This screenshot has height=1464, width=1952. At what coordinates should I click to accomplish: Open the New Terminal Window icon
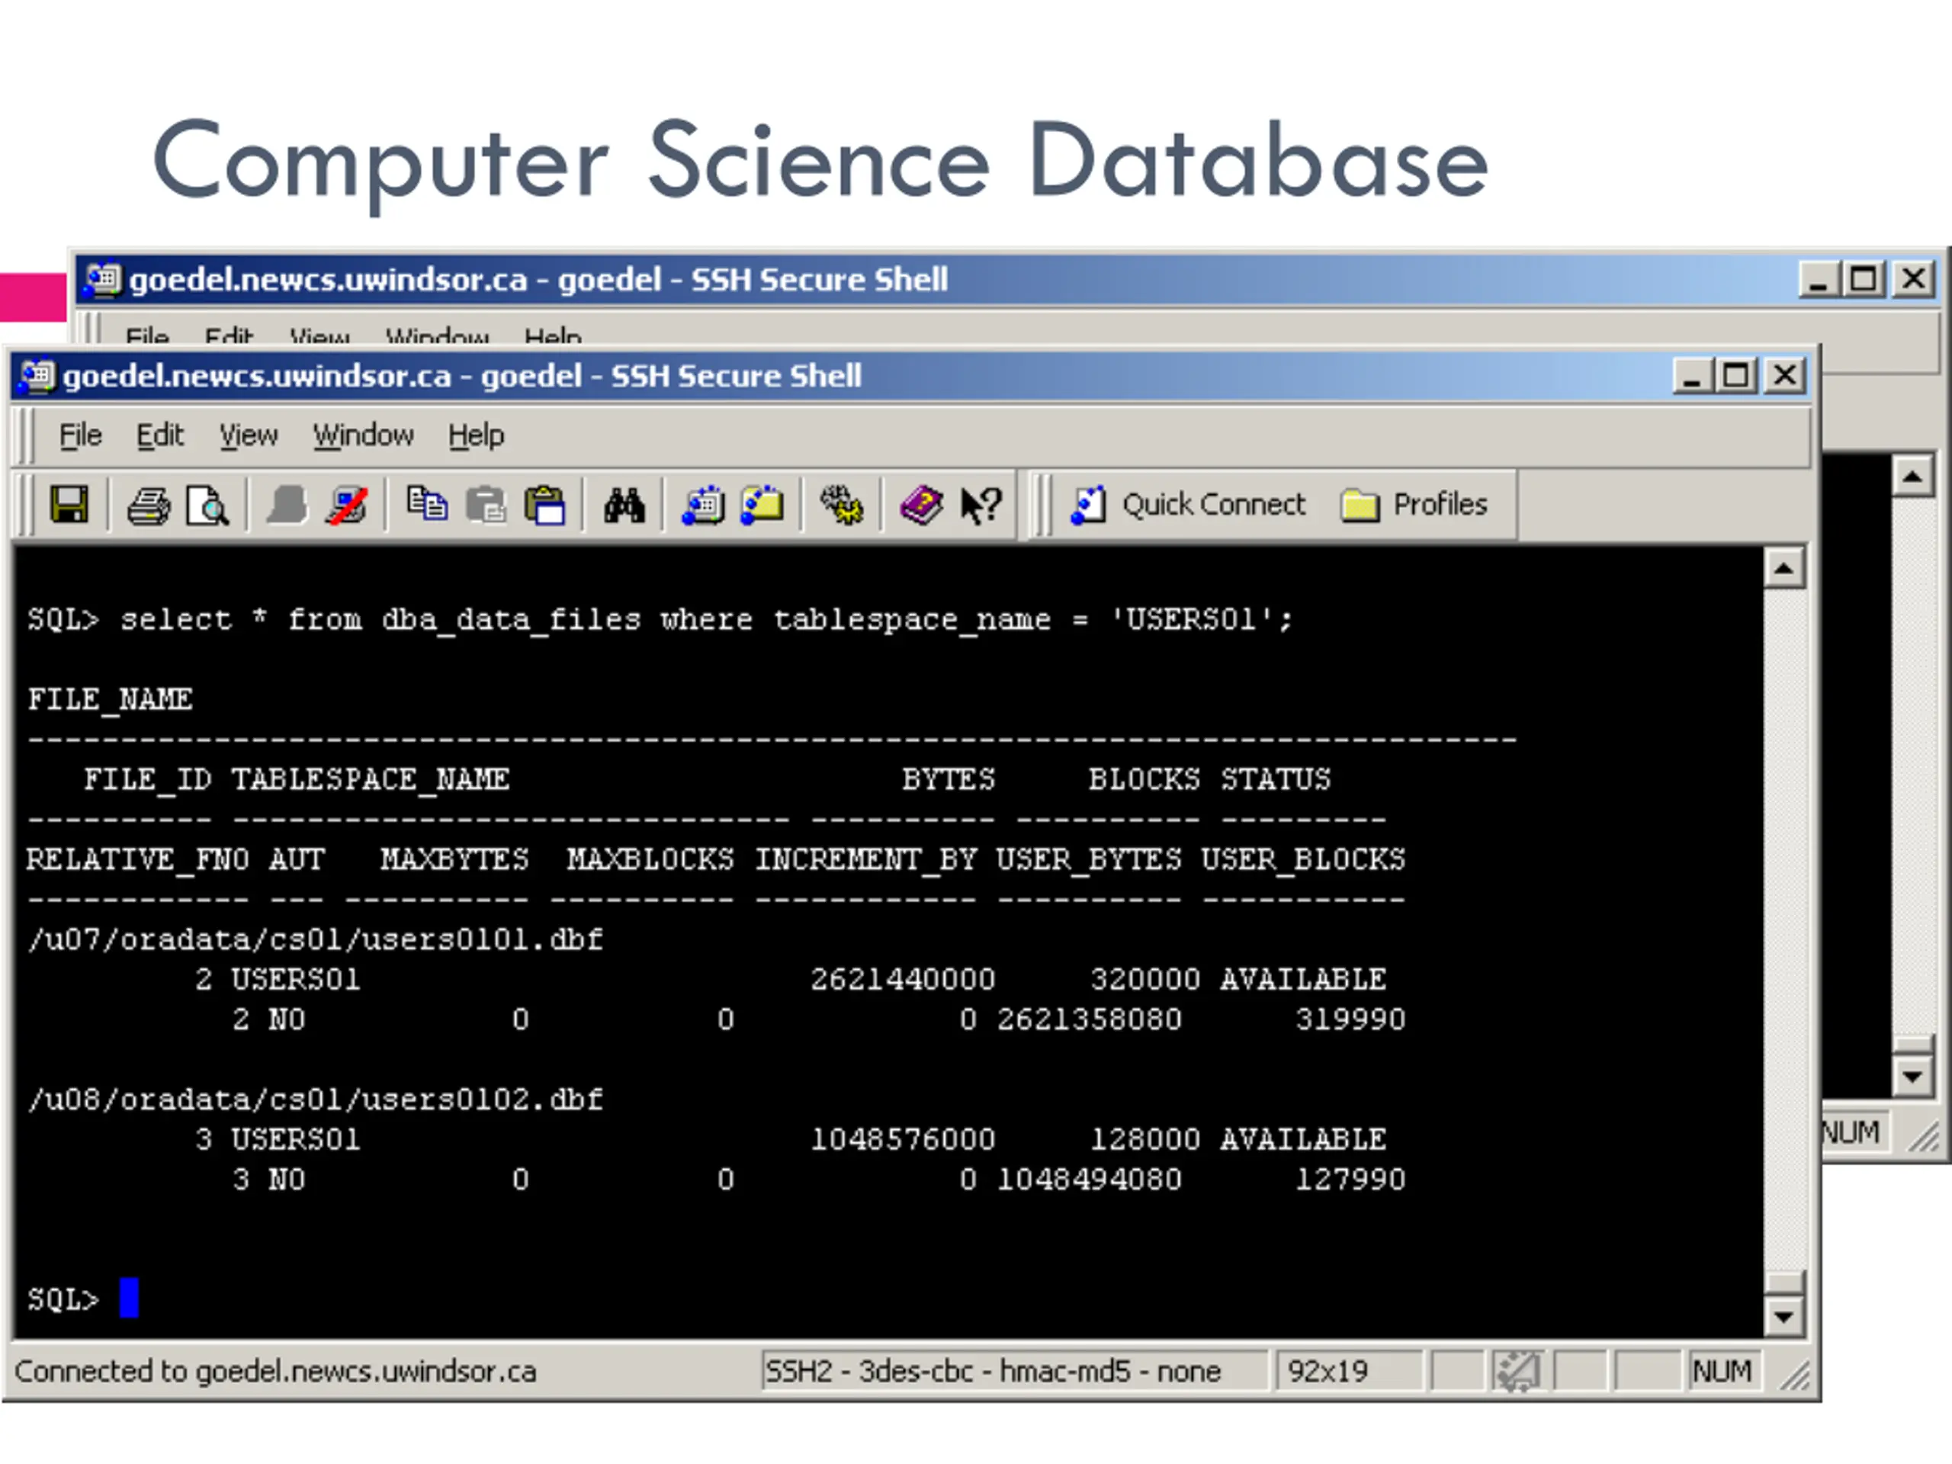point(703,506)
